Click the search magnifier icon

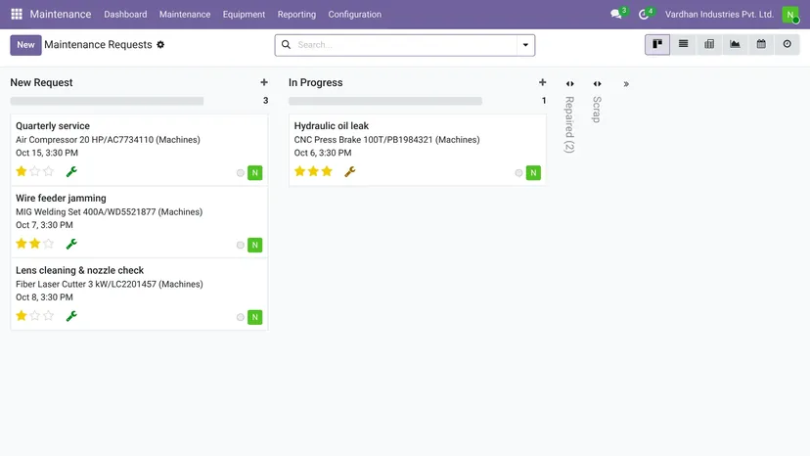point(286,45)
